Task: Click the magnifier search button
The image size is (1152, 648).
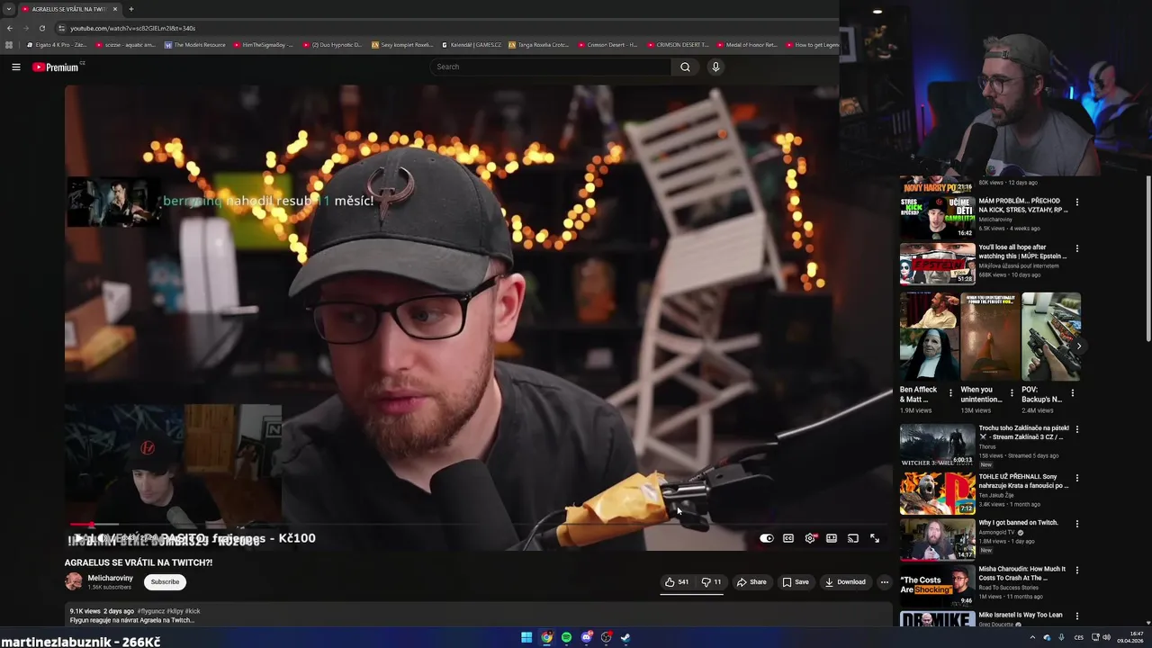Action: point(685,67)
